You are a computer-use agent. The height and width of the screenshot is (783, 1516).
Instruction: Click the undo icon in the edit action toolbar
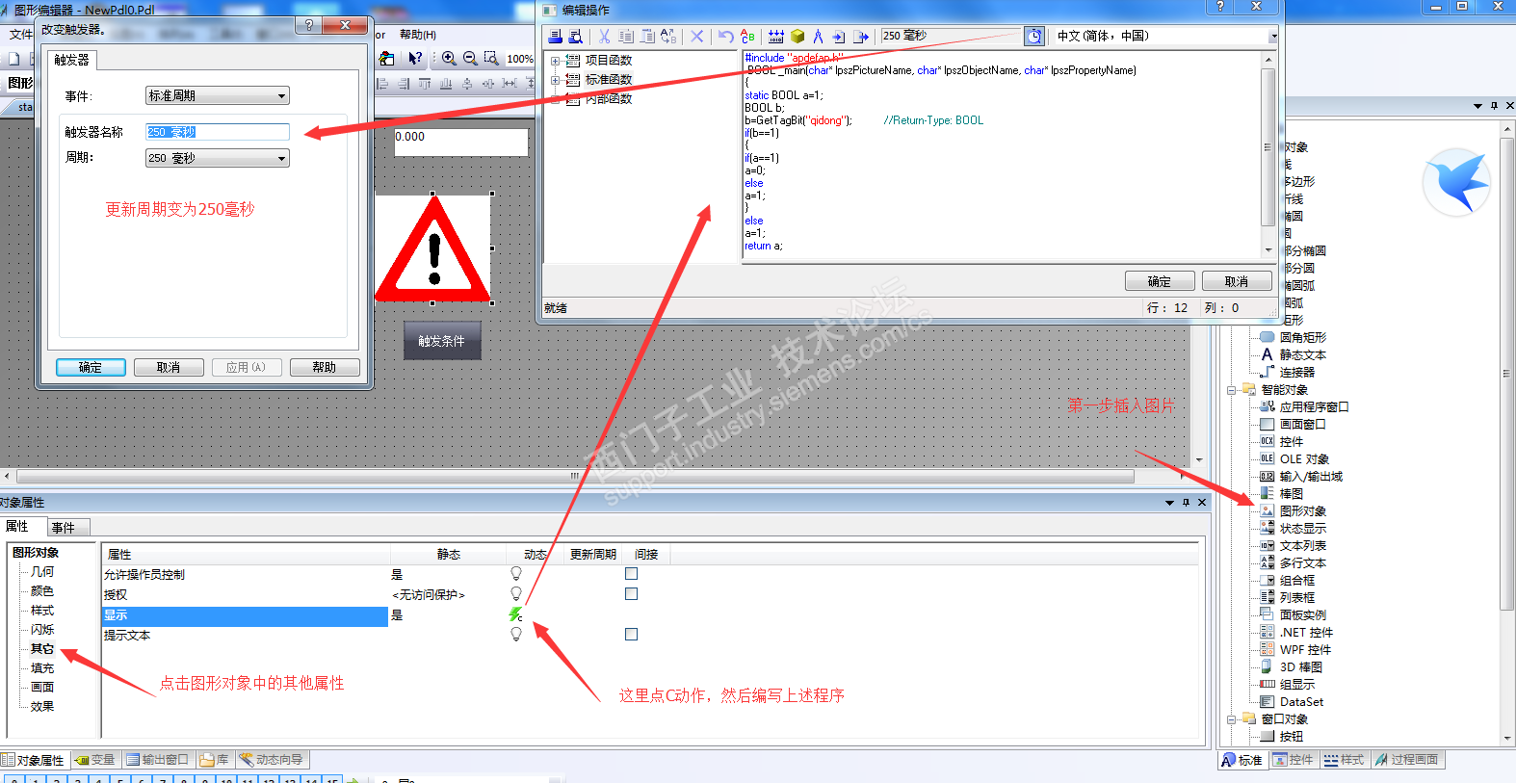point(725,37)
